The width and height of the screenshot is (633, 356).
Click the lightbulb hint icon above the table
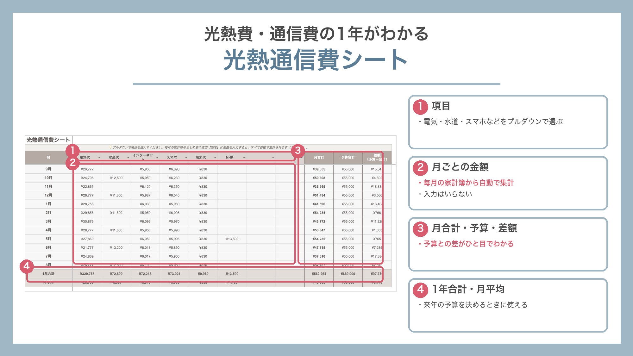click(110, 147)
